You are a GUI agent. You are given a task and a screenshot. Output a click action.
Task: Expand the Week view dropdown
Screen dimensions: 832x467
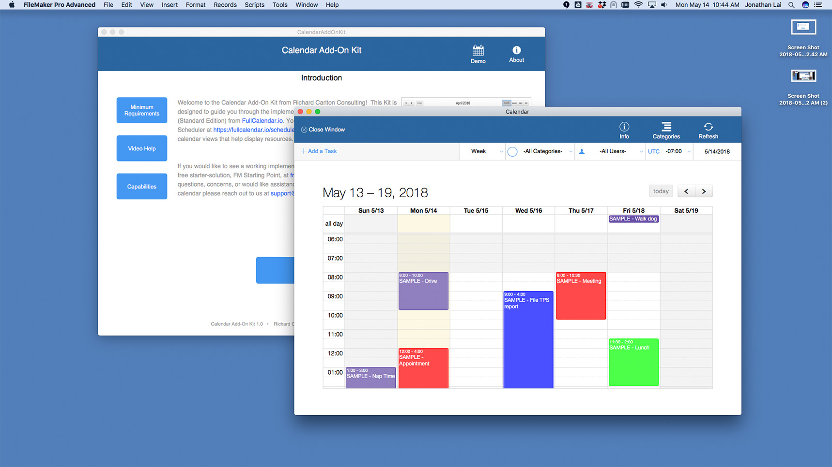coord(486,152)
